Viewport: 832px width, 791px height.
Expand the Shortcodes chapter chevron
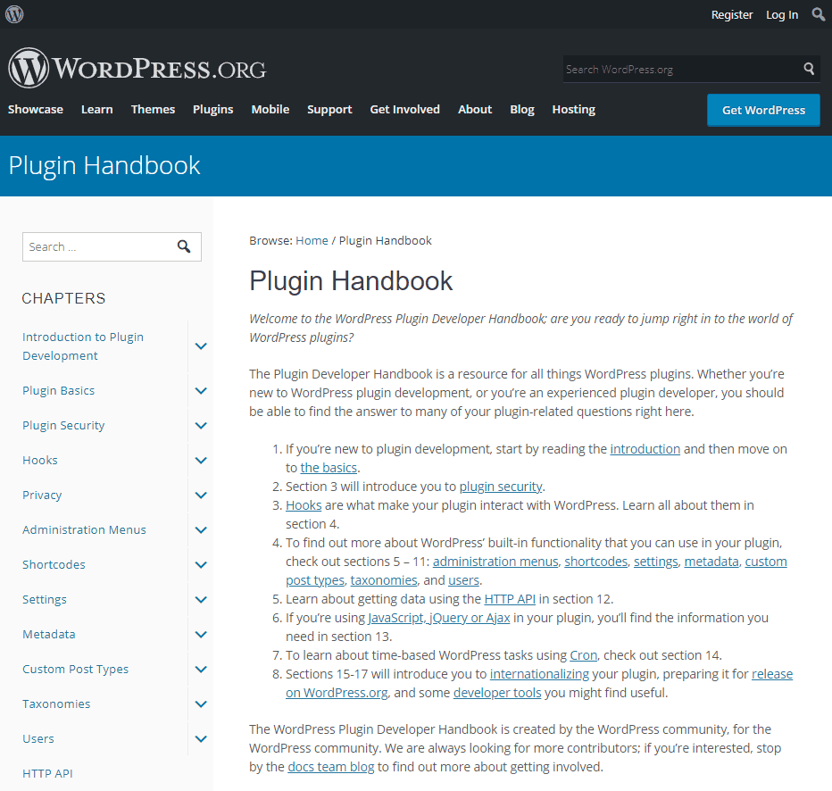[x=201, y=565]
